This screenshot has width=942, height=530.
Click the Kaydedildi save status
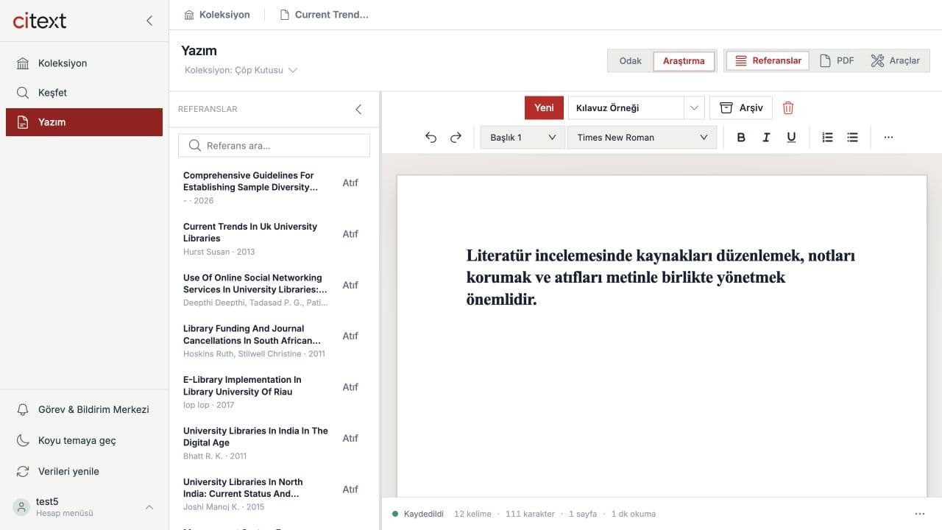tap(418, 514)
